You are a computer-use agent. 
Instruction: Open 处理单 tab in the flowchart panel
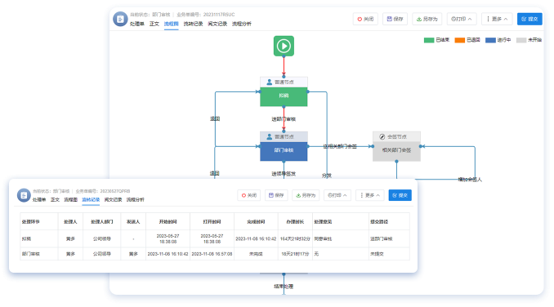pyautogui.click(x=137, y=24)
